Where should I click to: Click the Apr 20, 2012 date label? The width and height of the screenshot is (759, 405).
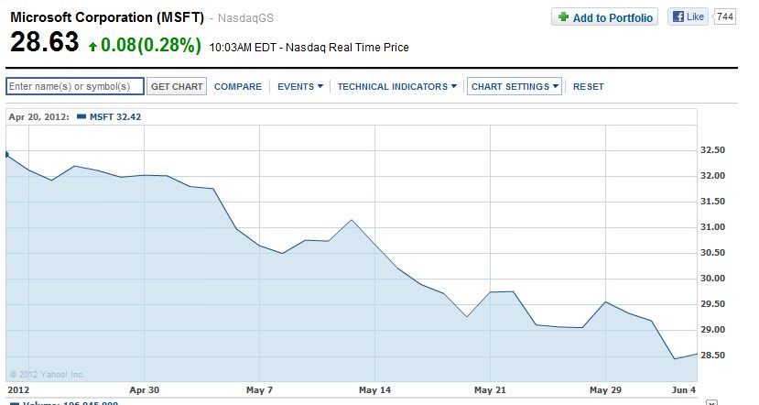(38, 116)
